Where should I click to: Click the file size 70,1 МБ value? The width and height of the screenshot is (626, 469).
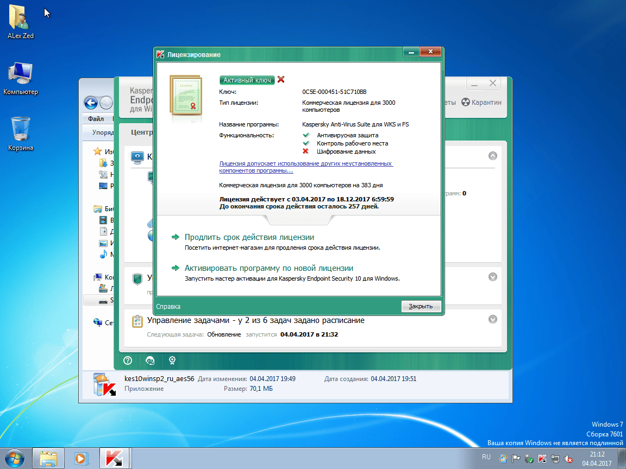(261, 389)
